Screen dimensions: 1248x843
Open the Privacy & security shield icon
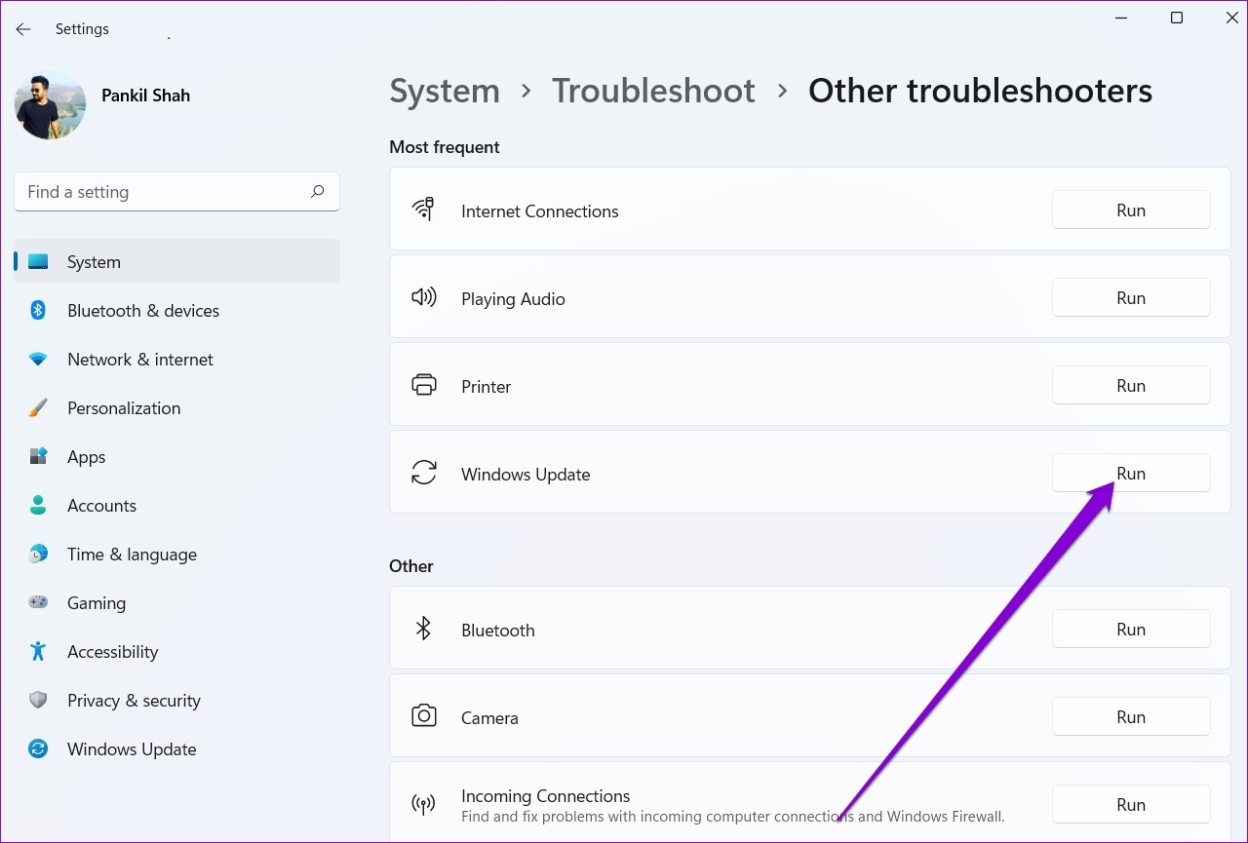click(x=38, y=701)
